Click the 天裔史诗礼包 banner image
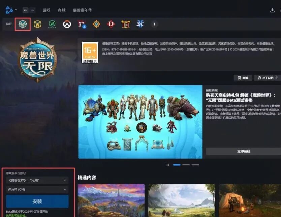Screen dimensions: 281x217 coord(140,122)
